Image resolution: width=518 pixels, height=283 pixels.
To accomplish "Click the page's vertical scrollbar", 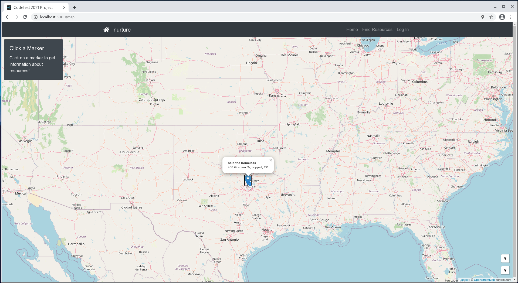I will (x=514, y=151).
